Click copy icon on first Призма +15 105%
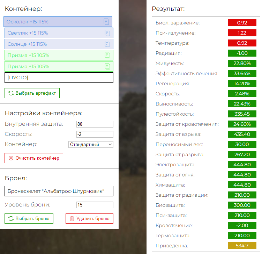Screen dimensions: 262x254 coord(107,55)
